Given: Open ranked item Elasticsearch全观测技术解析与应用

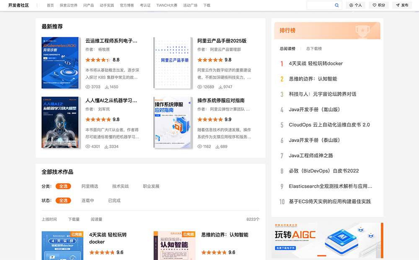Looking at the screenshot, I should pyautogui.click(x=330, y=186).
